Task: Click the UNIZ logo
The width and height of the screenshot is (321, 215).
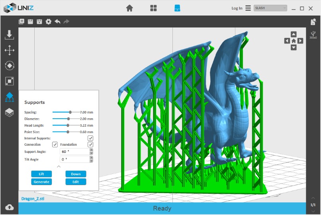Action: (19, 8)
